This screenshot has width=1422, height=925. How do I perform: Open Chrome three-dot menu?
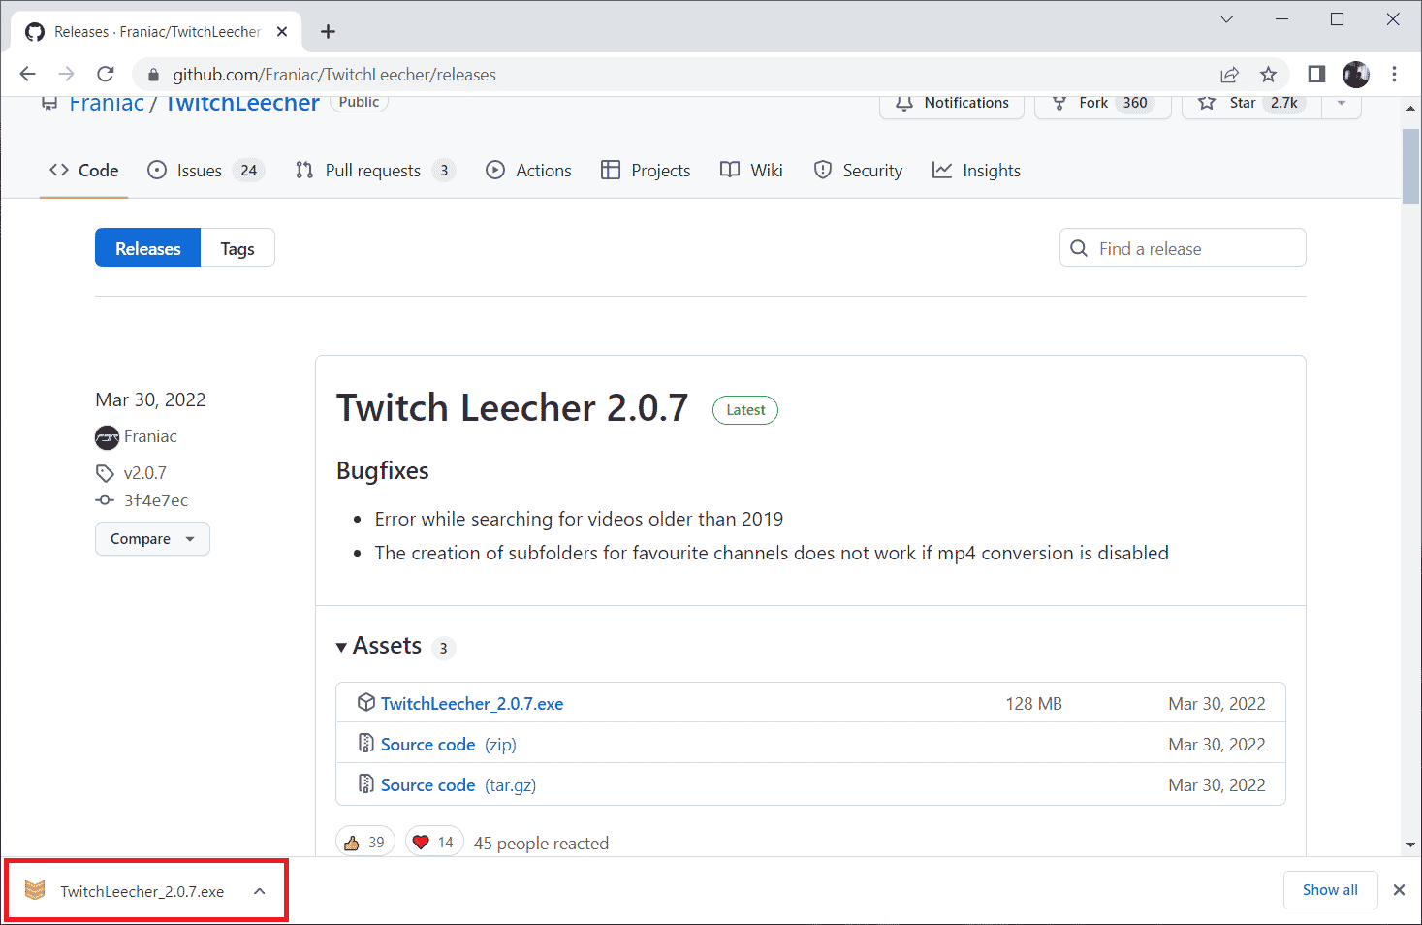click(x=1394, y=75)
